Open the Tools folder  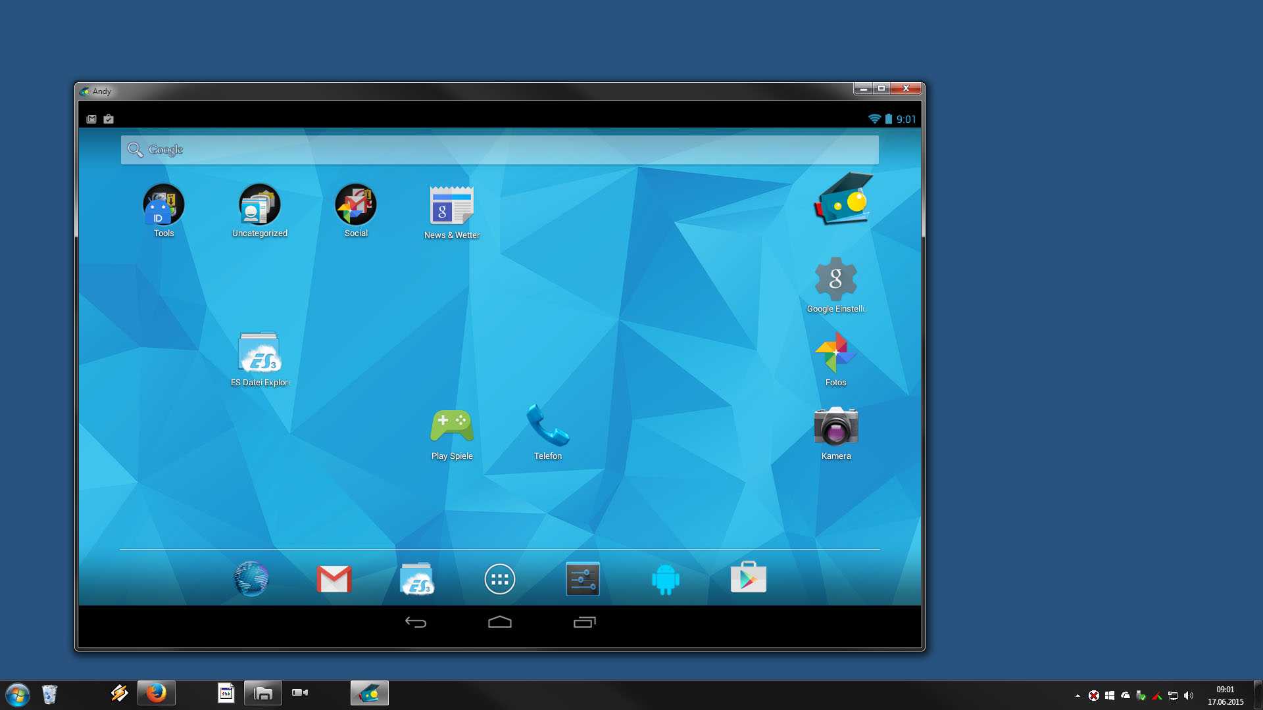[163, 204]
